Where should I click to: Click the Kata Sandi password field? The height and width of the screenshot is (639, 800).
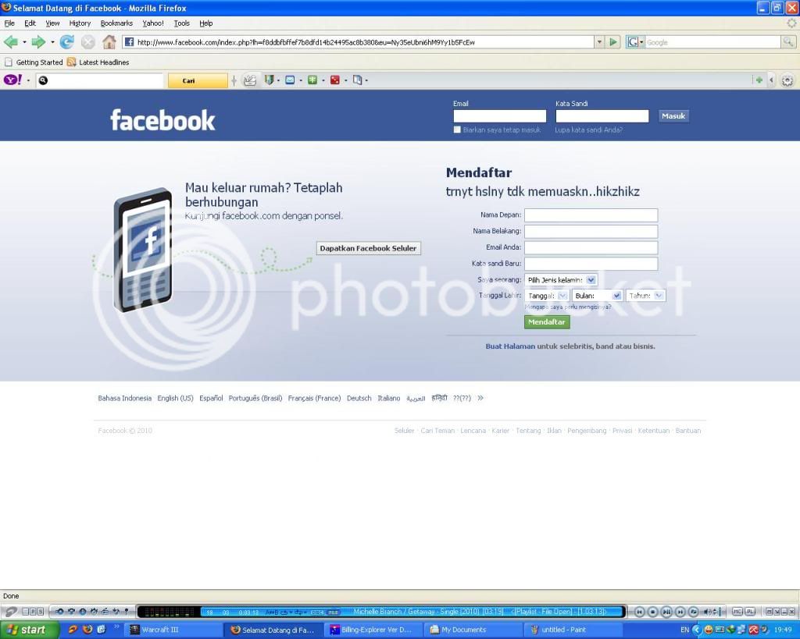tap(602, 116)
